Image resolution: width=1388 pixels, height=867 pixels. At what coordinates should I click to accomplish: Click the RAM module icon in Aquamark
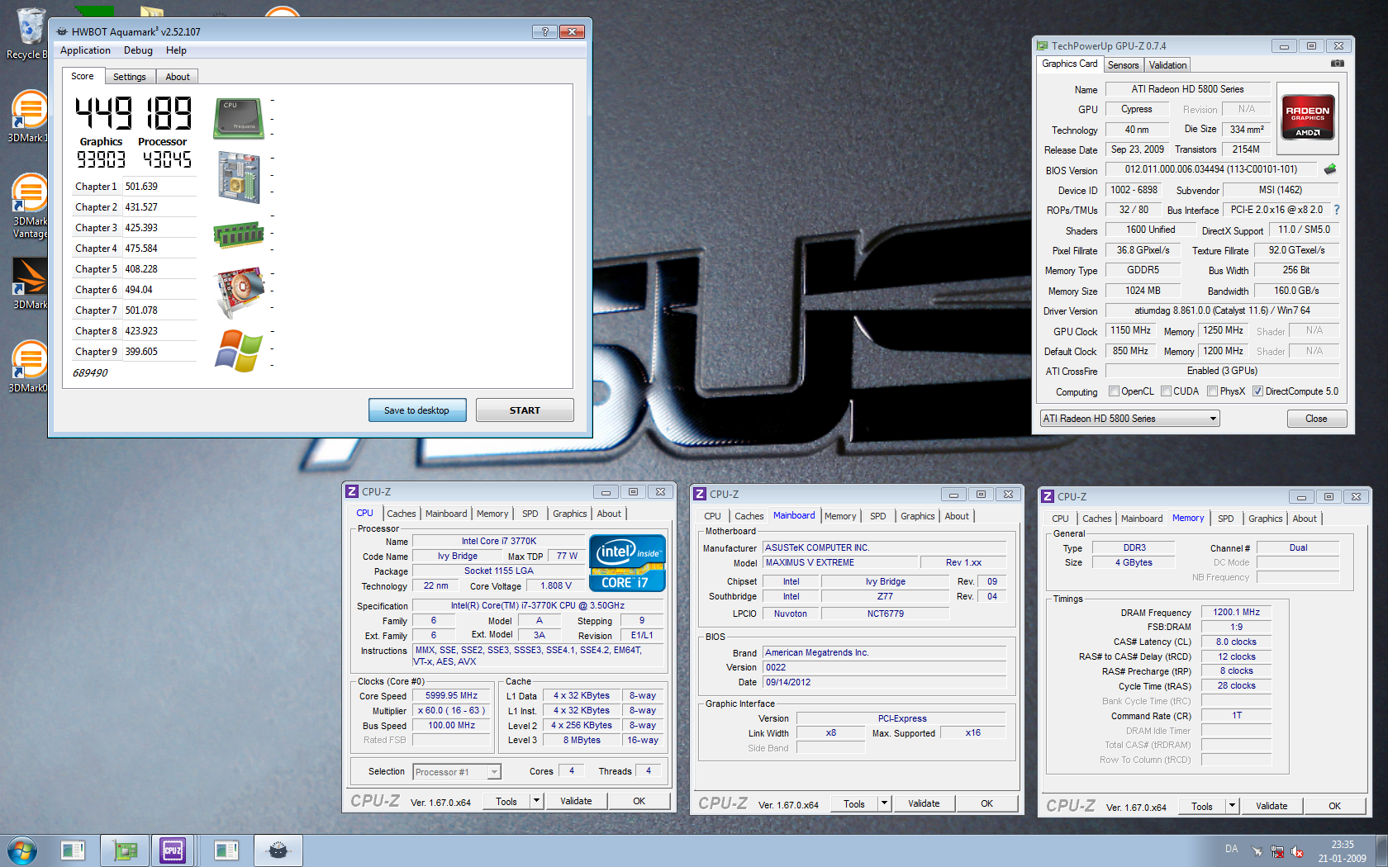[239, 235]
